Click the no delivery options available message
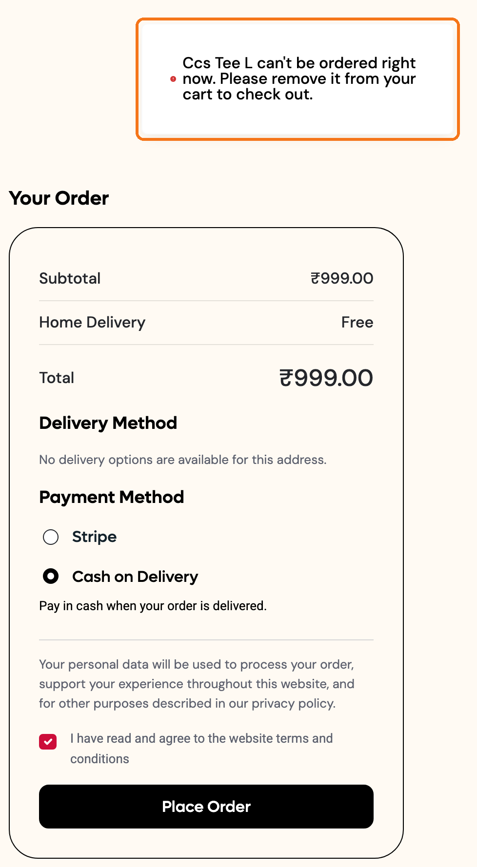The width and height of the screenshot is (477, 867). 183,460
